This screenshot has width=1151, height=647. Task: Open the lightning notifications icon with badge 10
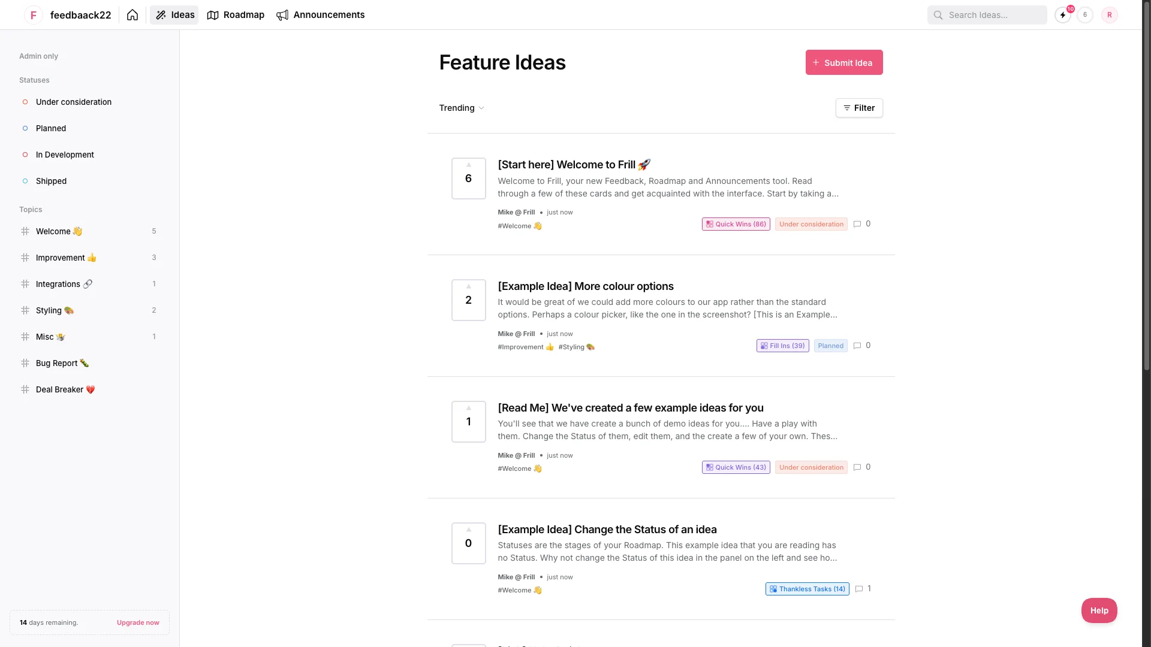1062,15
